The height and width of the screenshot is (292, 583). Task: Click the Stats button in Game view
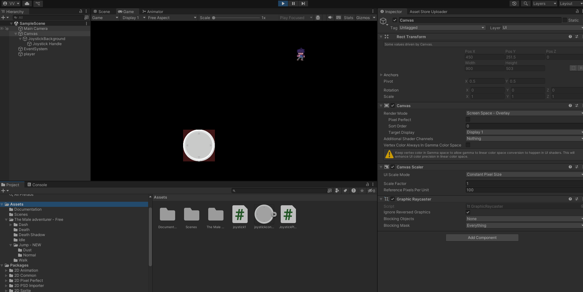tap(348, 18)
